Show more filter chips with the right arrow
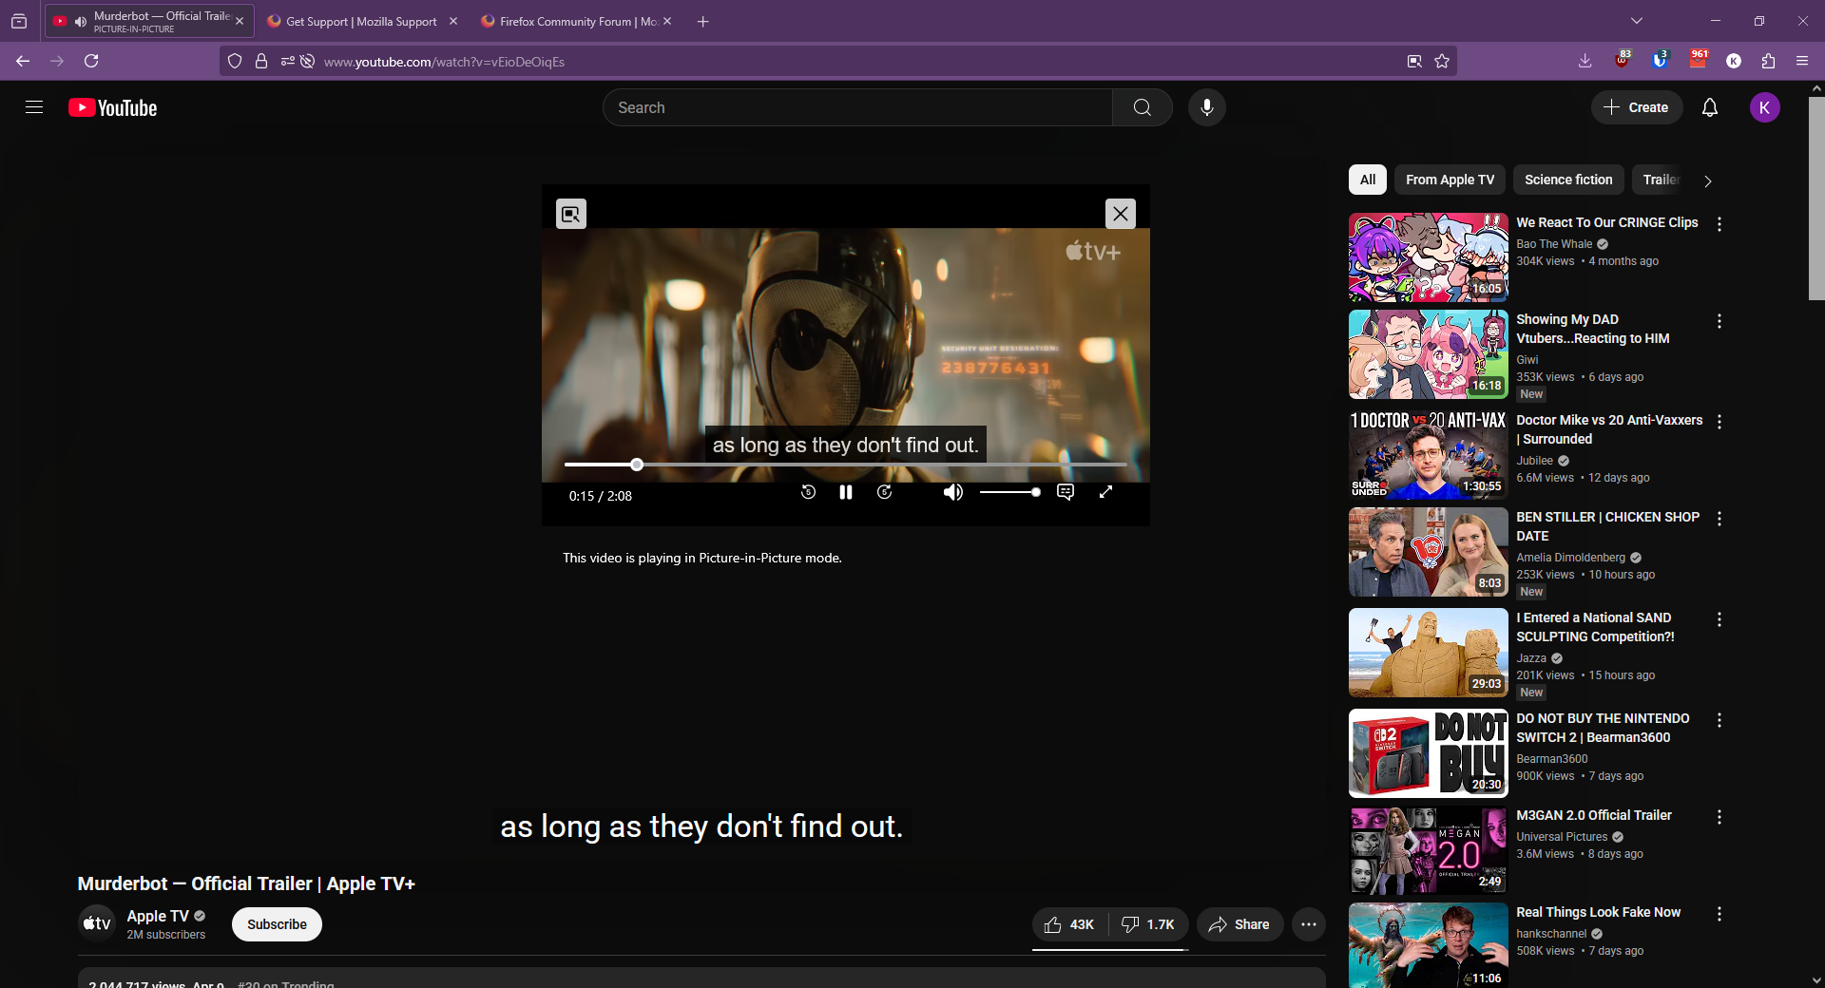Screen dimensions: 1825x988 tap(1707, 180)
